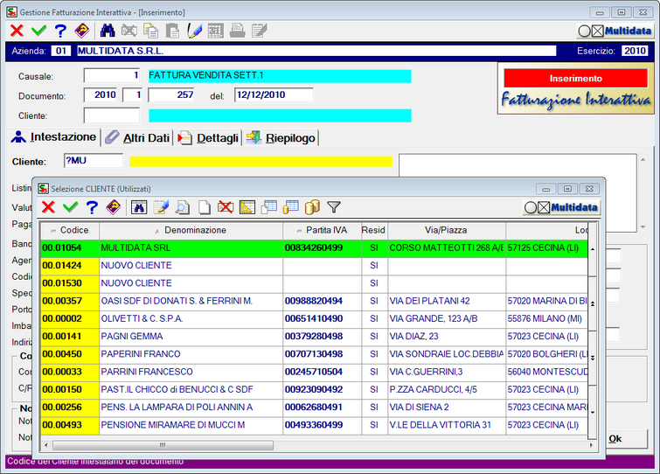Select the PARRINI FRANCESCO row

(x=314, y=372)
